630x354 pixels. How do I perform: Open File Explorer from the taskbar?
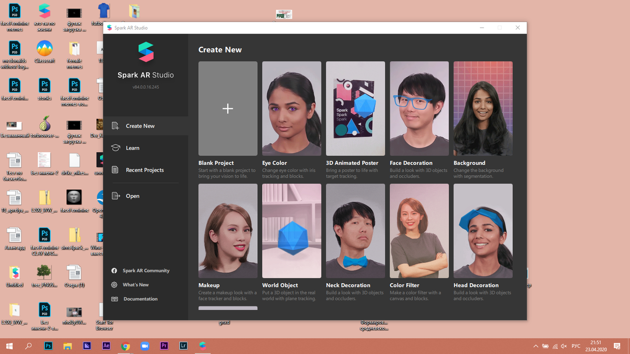[67, 346]
